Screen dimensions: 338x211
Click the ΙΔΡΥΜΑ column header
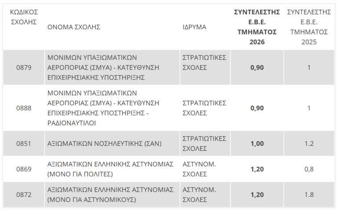(x=195, y=27)
